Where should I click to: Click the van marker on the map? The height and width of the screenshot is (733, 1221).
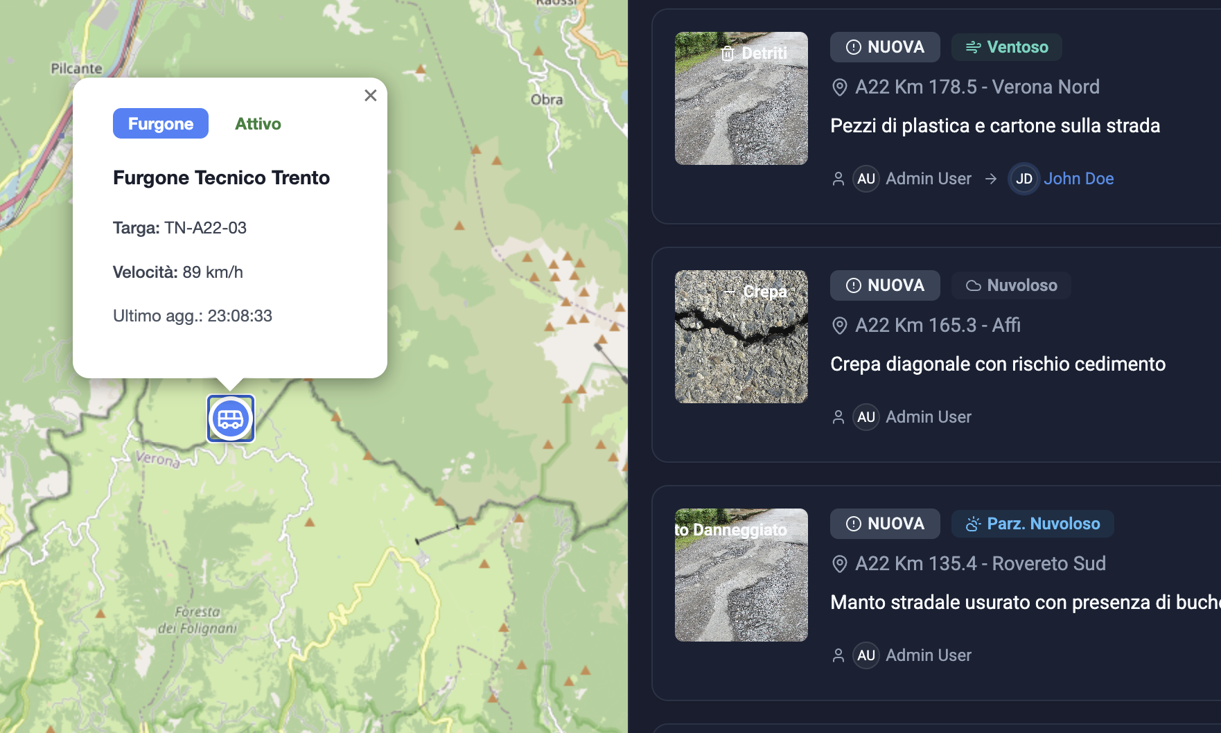231,418
